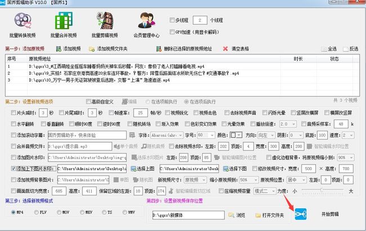Open the 字号 font size dropdown
Viewport: 366px width, 231px height.
tap(206, 135)
